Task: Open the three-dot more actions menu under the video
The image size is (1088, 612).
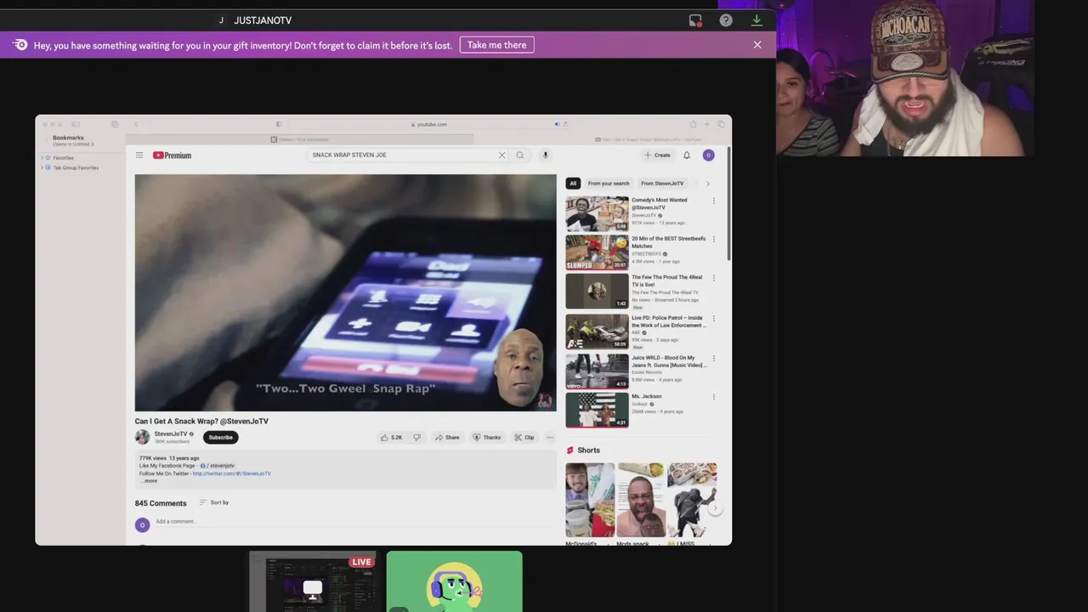Action: coord(549,438)
